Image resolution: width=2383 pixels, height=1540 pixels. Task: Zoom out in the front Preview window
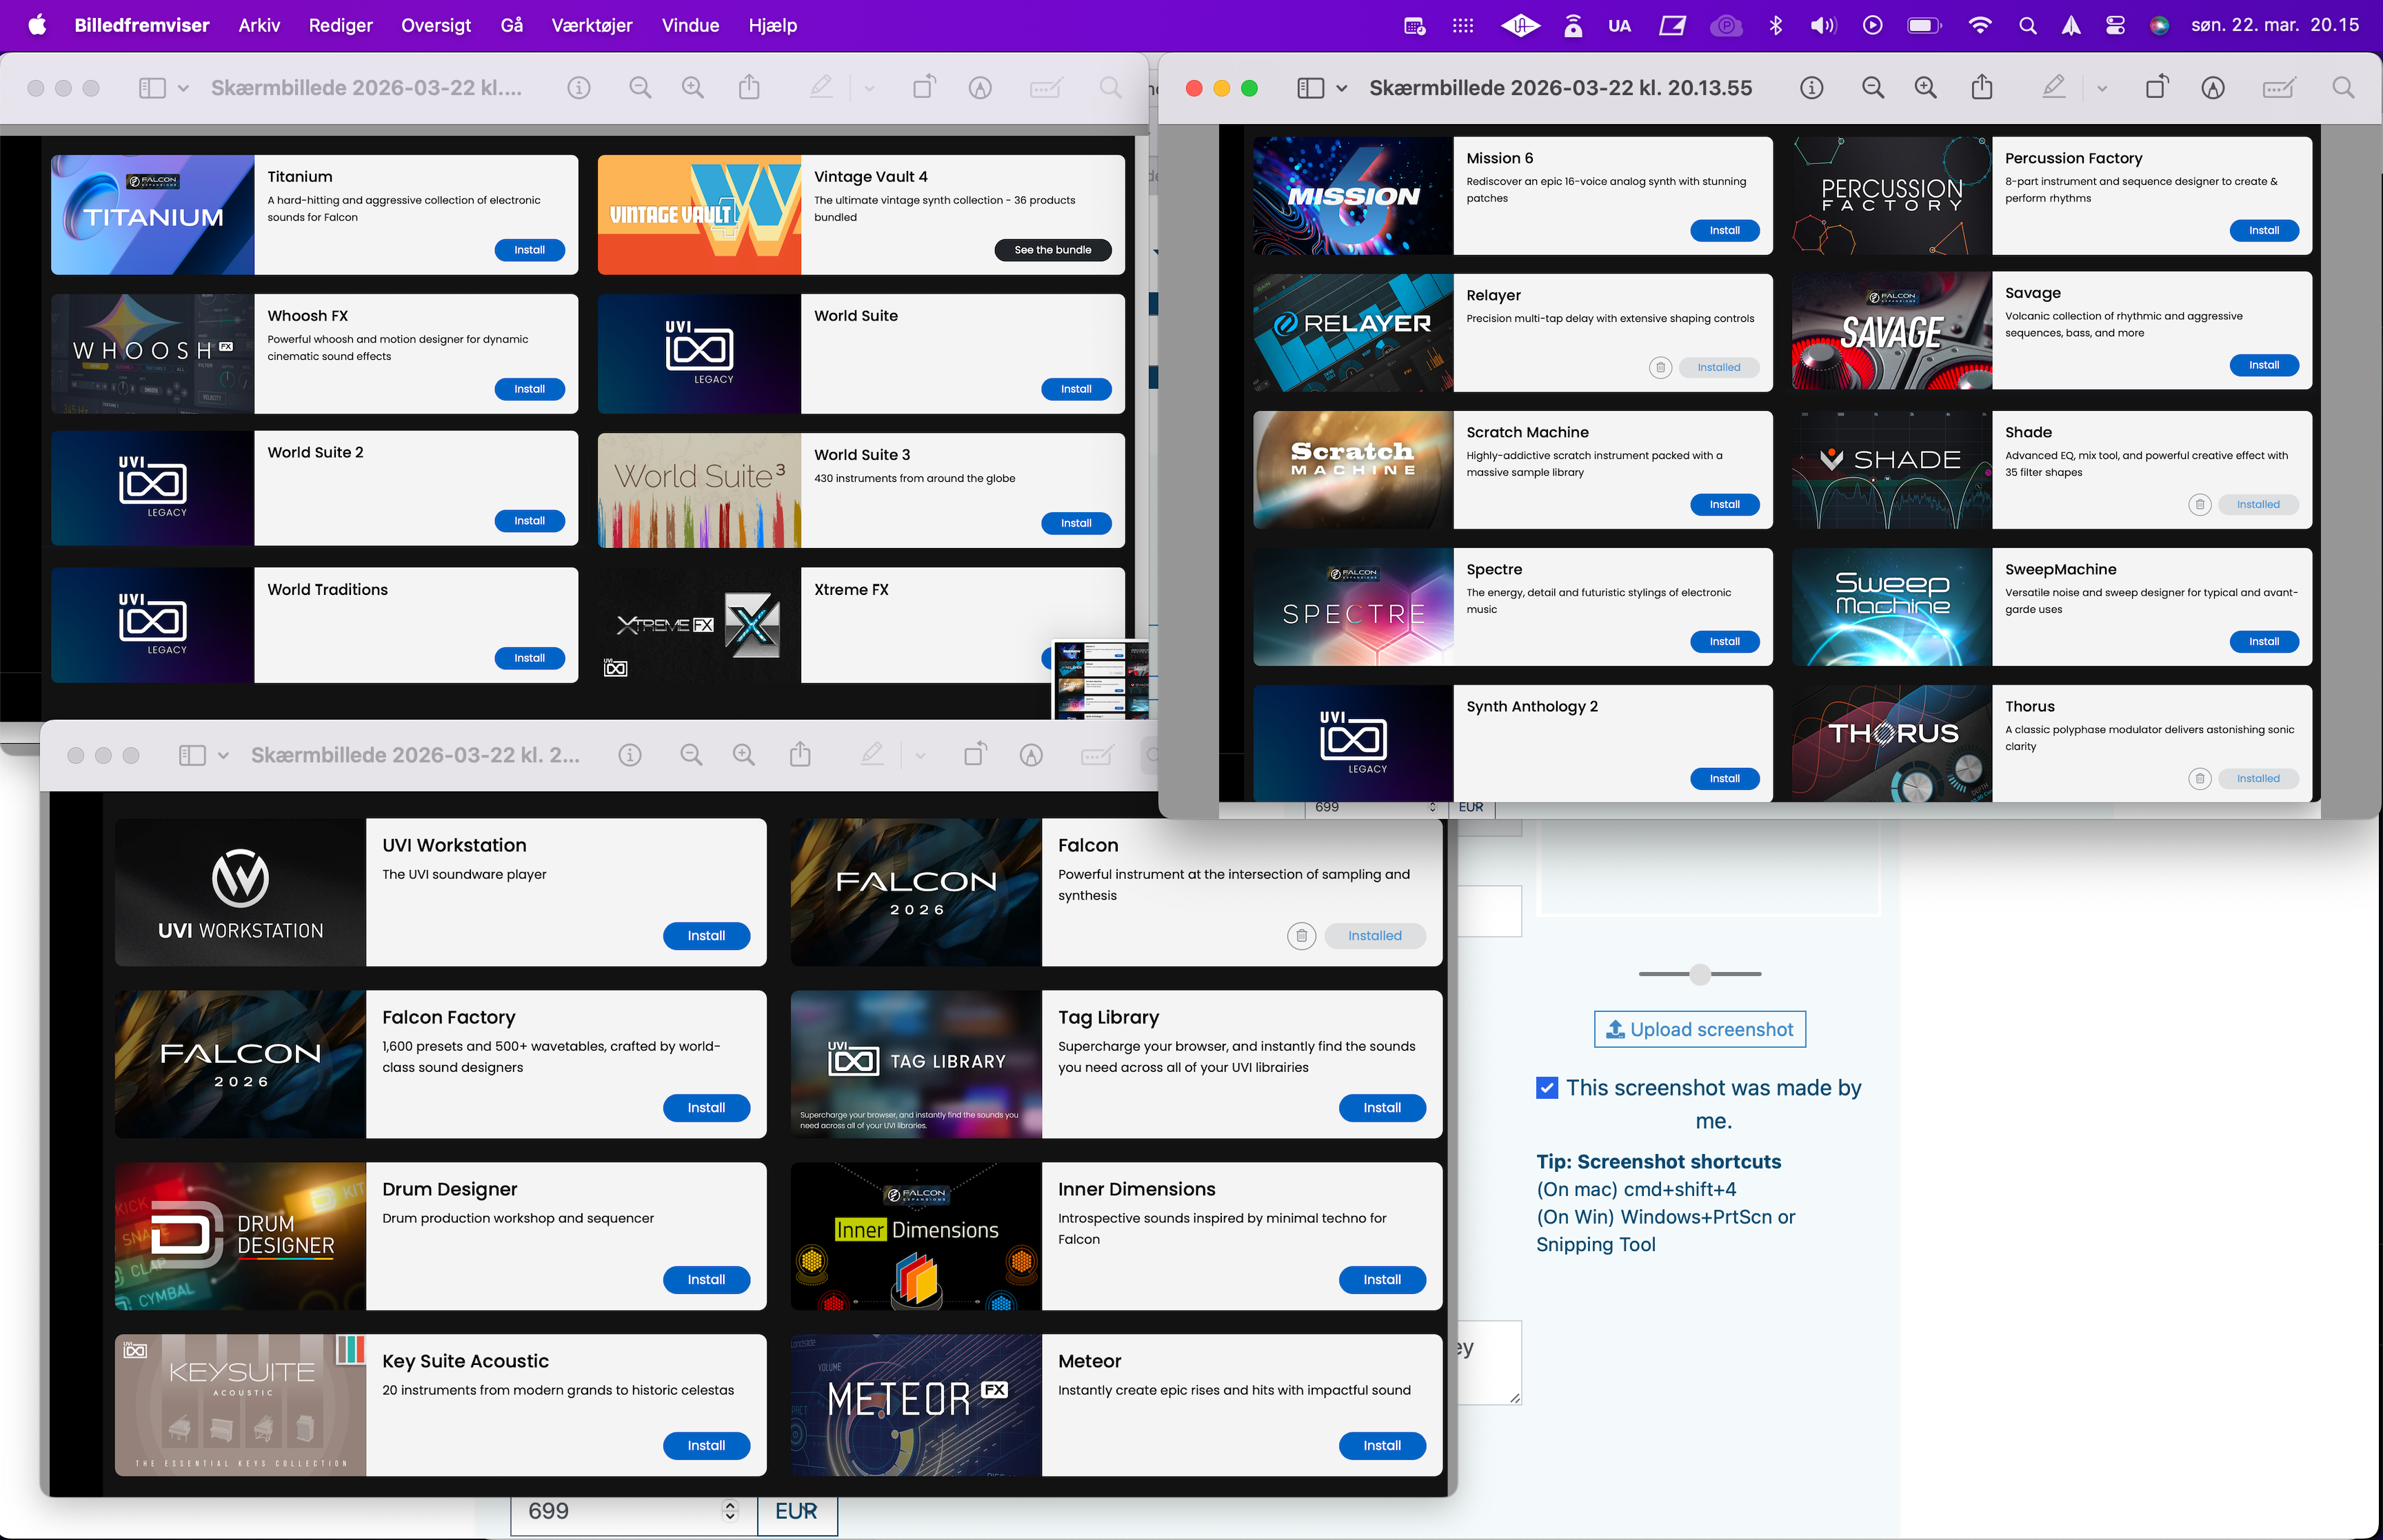click(1873, 88)
